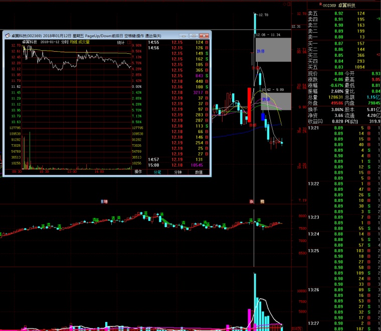Click the 外盘 49586 value
The height and width of the screenshot is (331, 381).
click(x=337, y=103)
